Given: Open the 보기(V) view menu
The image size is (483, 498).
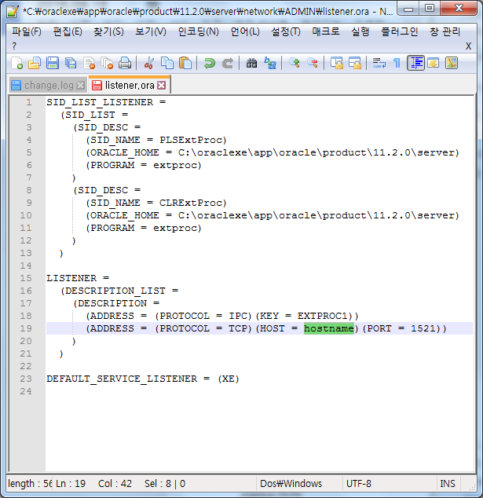Looking at the screenshot, I should click(150, 32).
